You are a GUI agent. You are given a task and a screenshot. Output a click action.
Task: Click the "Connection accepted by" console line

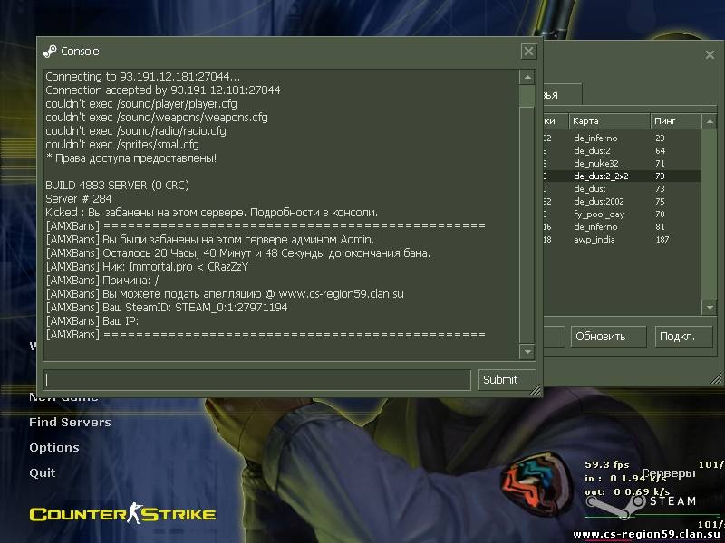click(x=163, y=90)
